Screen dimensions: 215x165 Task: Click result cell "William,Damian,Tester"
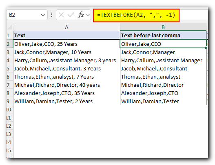[163, 101]
